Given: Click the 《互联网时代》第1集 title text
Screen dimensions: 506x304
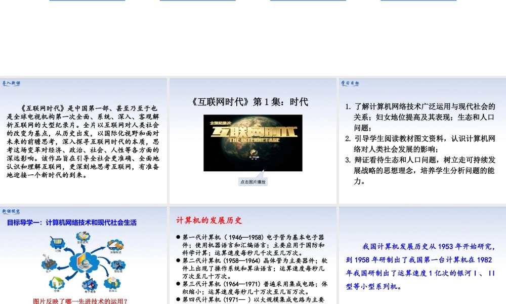Looking at the screenshot, I should click(250, 101).
